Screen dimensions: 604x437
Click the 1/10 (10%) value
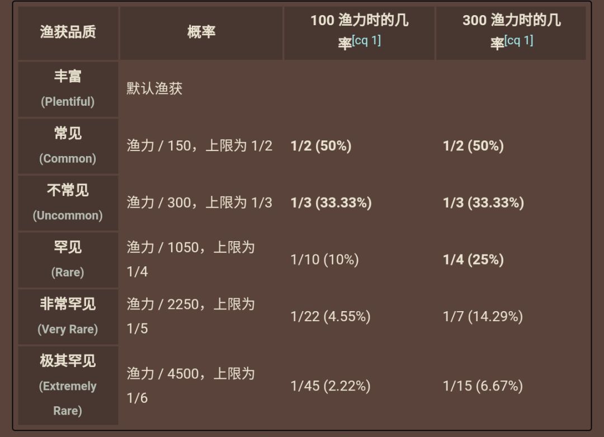324,260
